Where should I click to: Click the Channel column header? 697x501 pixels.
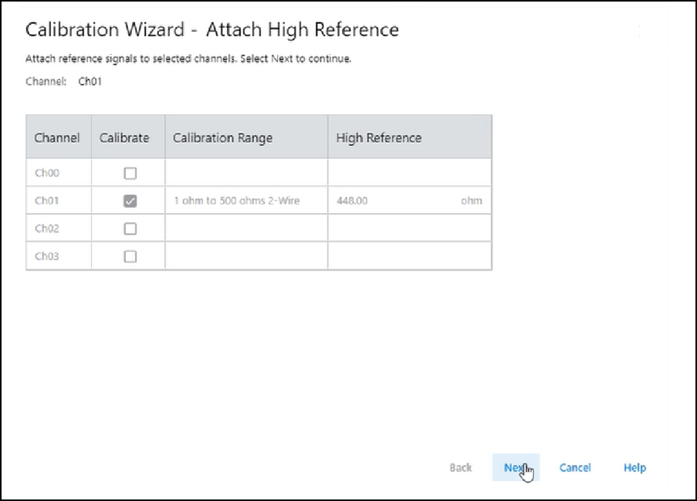57,137
